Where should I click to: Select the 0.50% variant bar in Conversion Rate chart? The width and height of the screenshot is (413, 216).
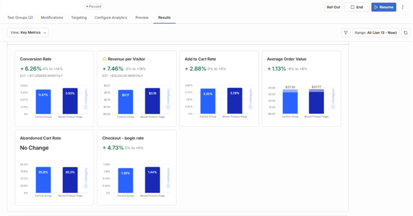point(70,101)
